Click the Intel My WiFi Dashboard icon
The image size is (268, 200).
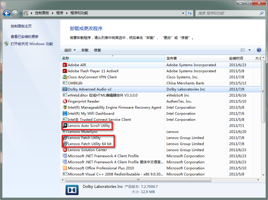pos(65,114)
